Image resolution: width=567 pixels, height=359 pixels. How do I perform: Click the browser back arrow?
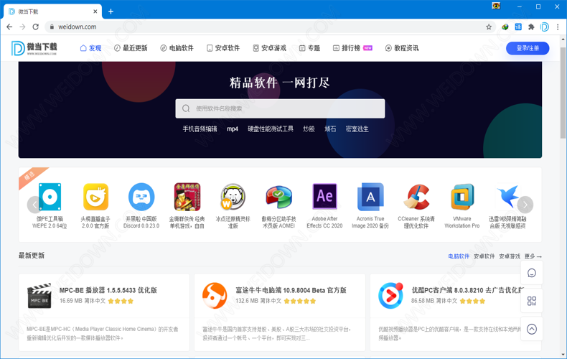(9, 27)
